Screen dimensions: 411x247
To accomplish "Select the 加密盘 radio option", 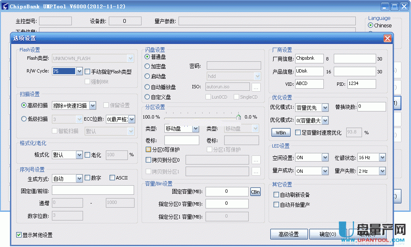I will (147, 66).
